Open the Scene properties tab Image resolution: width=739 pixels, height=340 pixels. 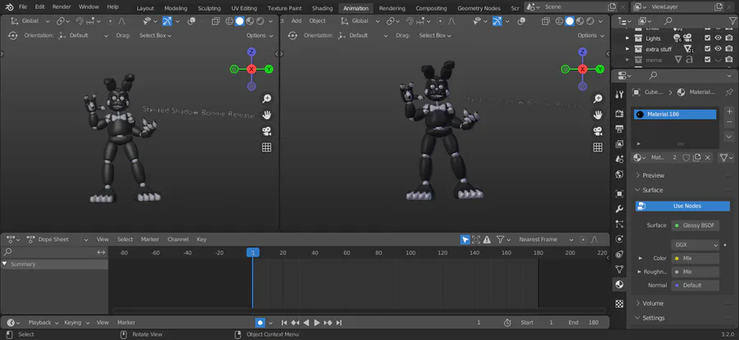pos(619,160)
